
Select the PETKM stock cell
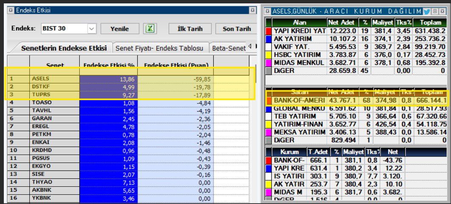[55, 134]
